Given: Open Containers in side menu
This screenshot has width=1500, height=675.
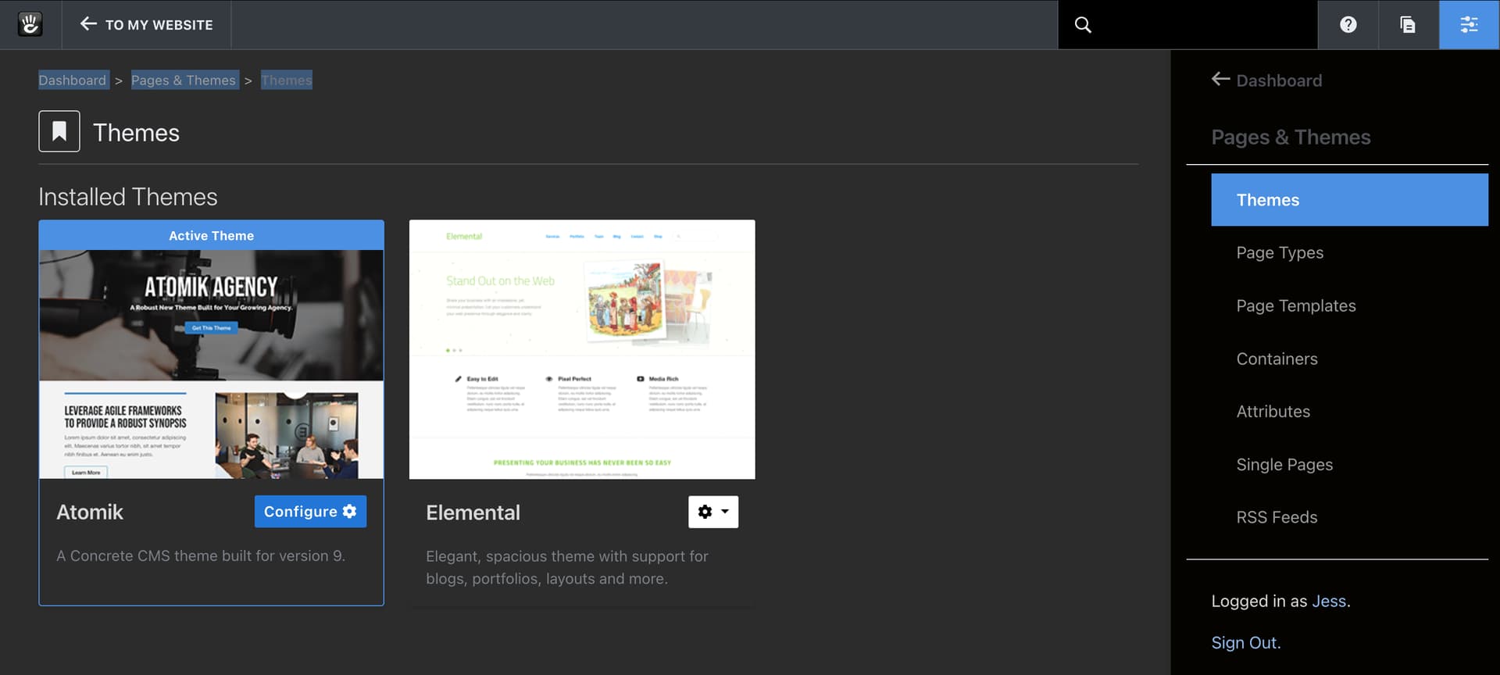Looking at the screenshot, I should coord(1277,359).
